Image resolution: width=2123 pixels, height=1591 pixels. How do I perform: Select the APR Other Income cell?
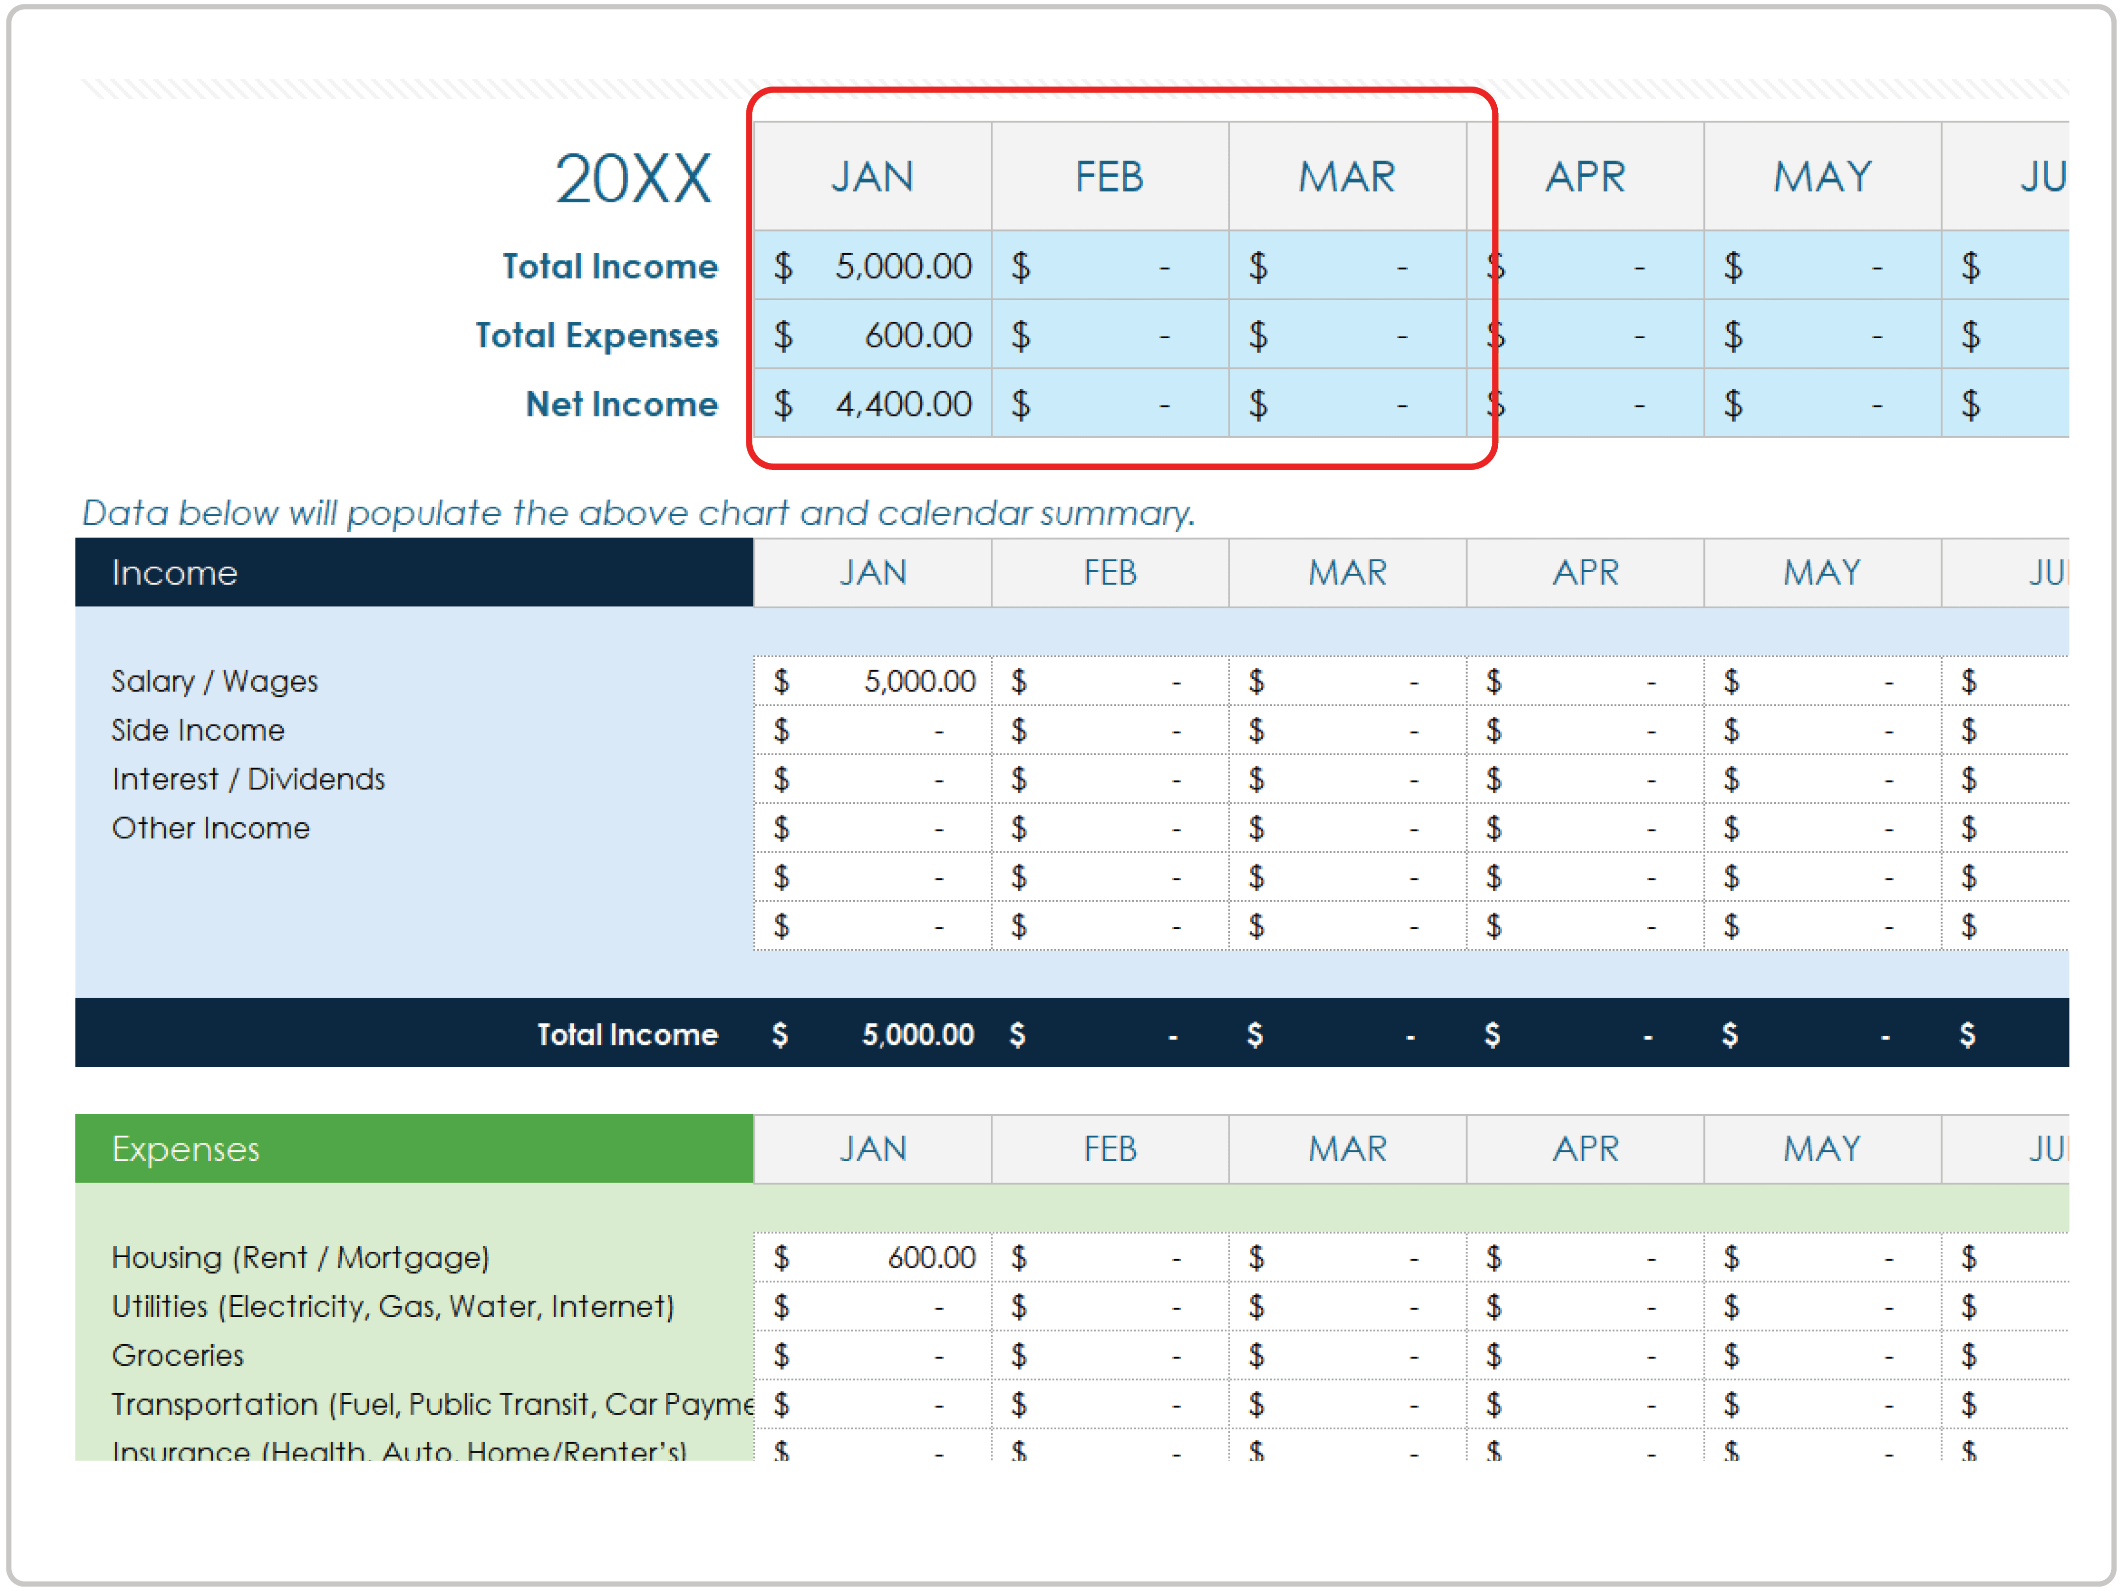pyautogui.click(x=1584, y=828)
